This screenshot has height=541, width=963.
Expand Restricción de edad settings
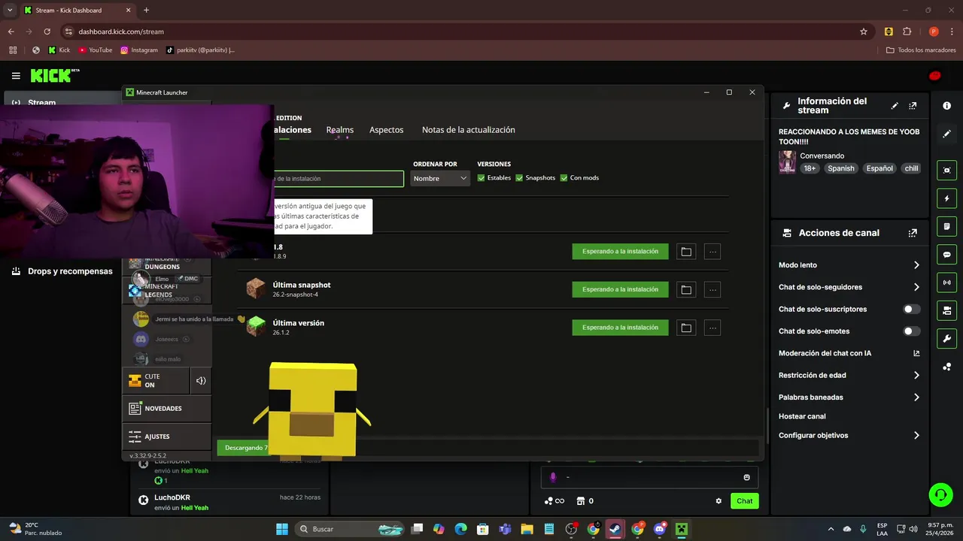point(849,375)
